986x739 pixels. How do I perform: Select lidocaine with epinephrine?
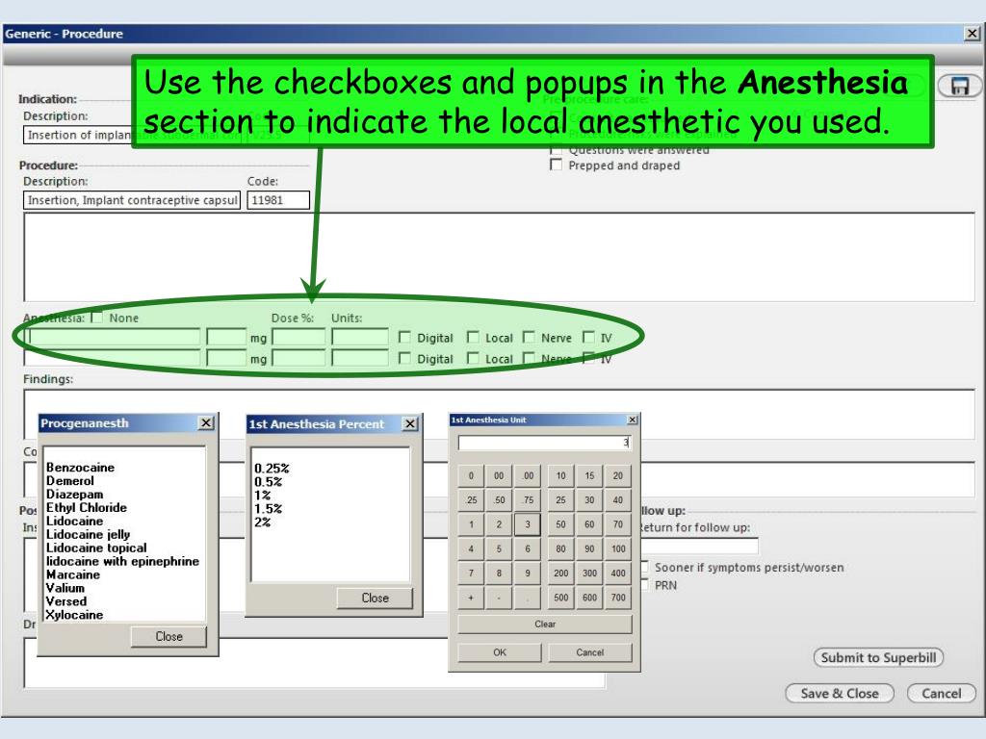pyautogui.click(x=122, y=561)
